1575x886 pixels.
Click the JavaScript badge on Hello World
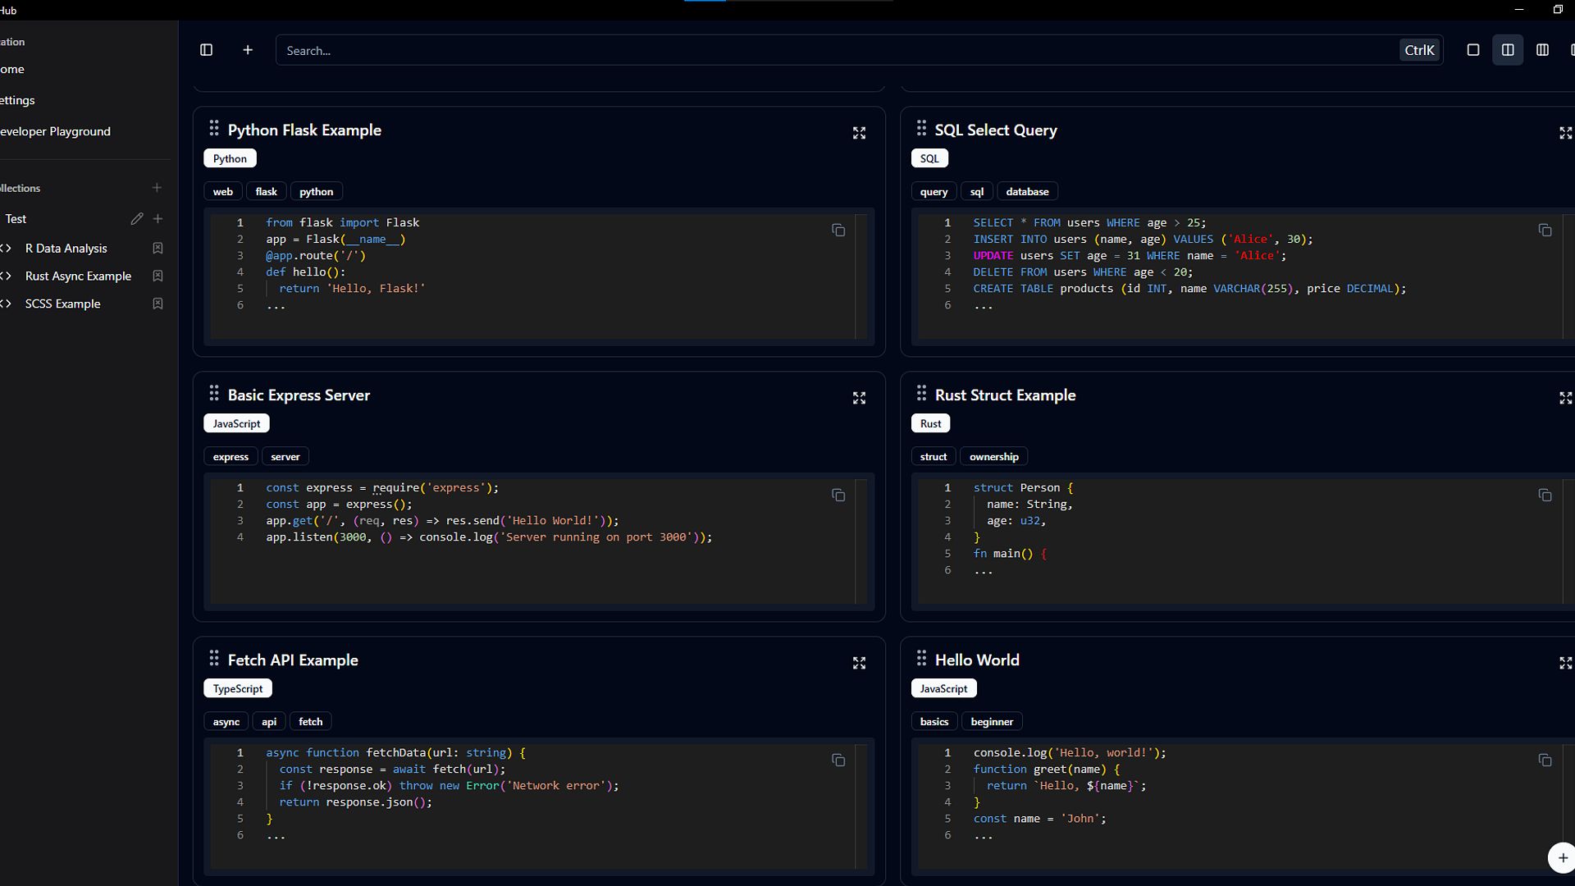click(943, 688)
